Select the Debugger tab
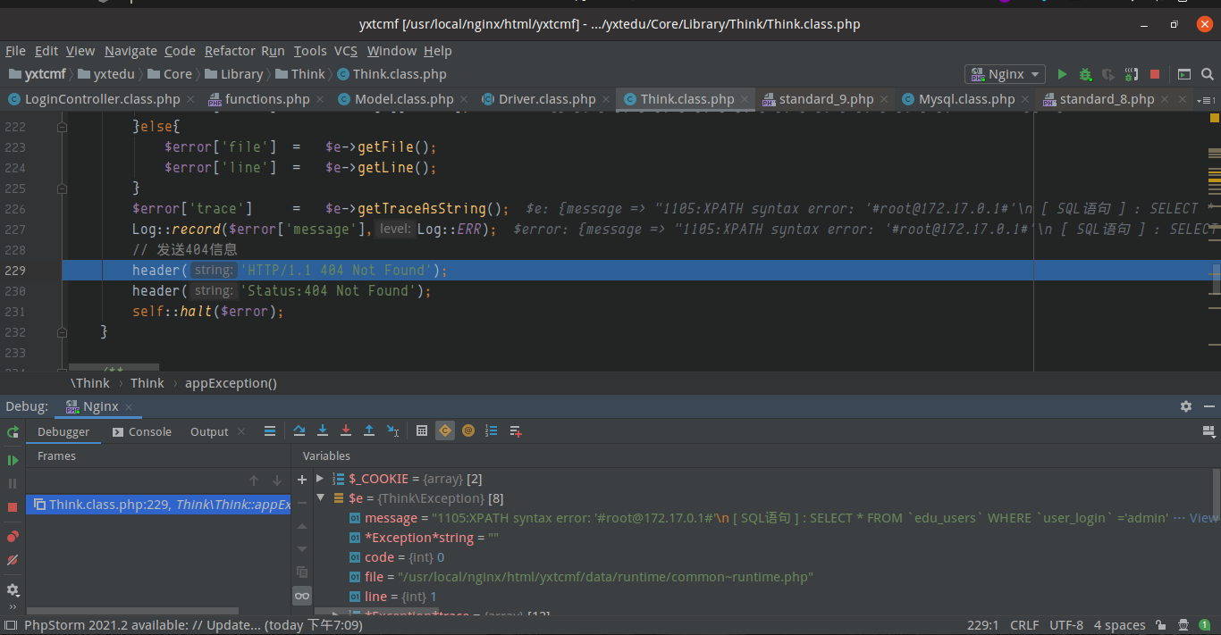 point(63,431)
